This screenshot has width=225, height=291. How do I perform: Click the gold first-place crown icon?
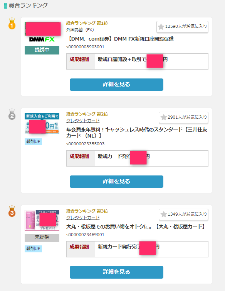coord(12,24)
